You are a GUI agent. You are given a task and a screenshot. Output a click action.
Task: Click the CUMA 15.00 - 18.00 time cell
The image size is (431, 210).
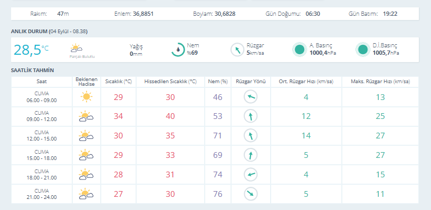pyautogui.click(x=42, y=155)
